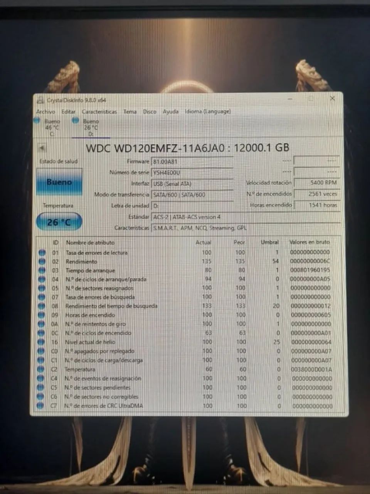Click status icon for attribute C1

point(41,360)
